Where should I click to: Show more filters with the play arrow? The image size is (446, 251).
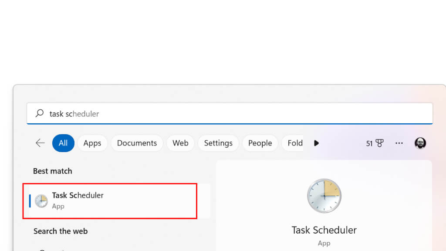click(316, 143)
